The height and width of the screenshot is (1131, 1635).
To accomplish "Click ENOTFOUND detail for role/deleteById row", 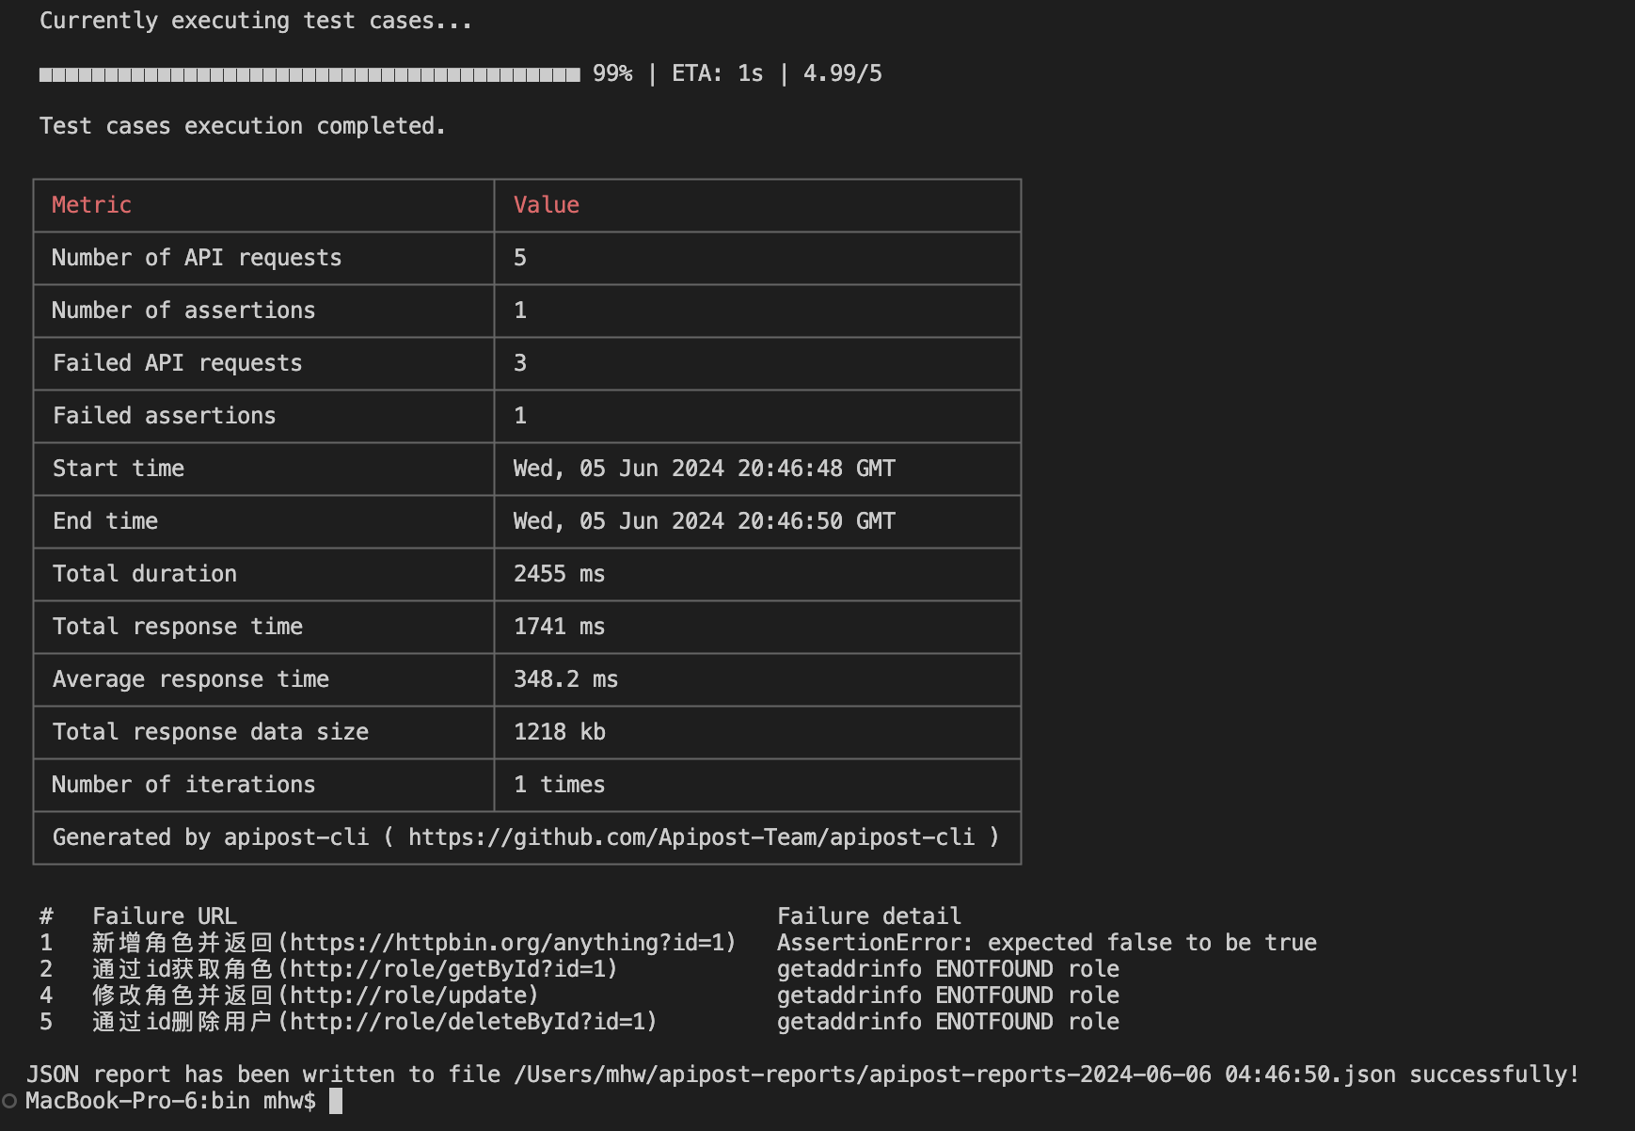I will pyautogui.click(x=948, y=1022).
